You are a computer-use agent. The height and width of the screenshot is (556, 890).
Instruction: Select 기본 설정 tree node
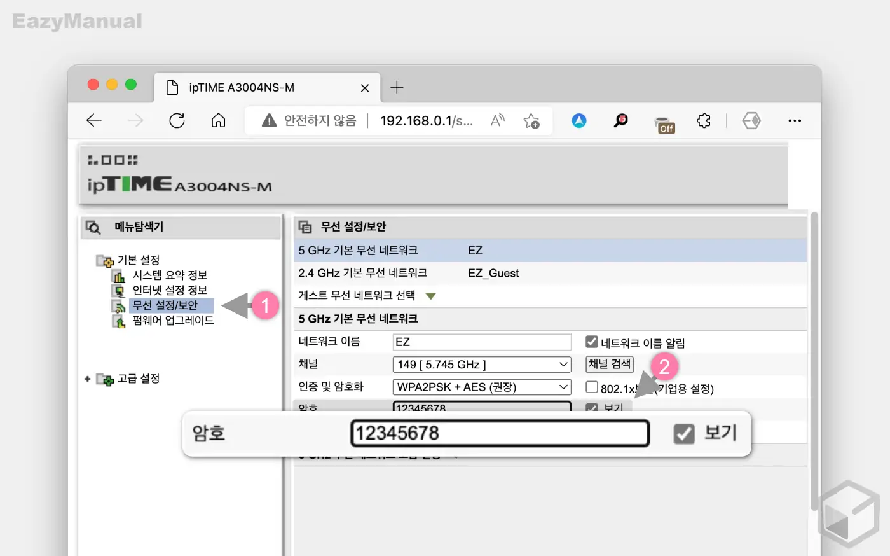coord(139,260)
